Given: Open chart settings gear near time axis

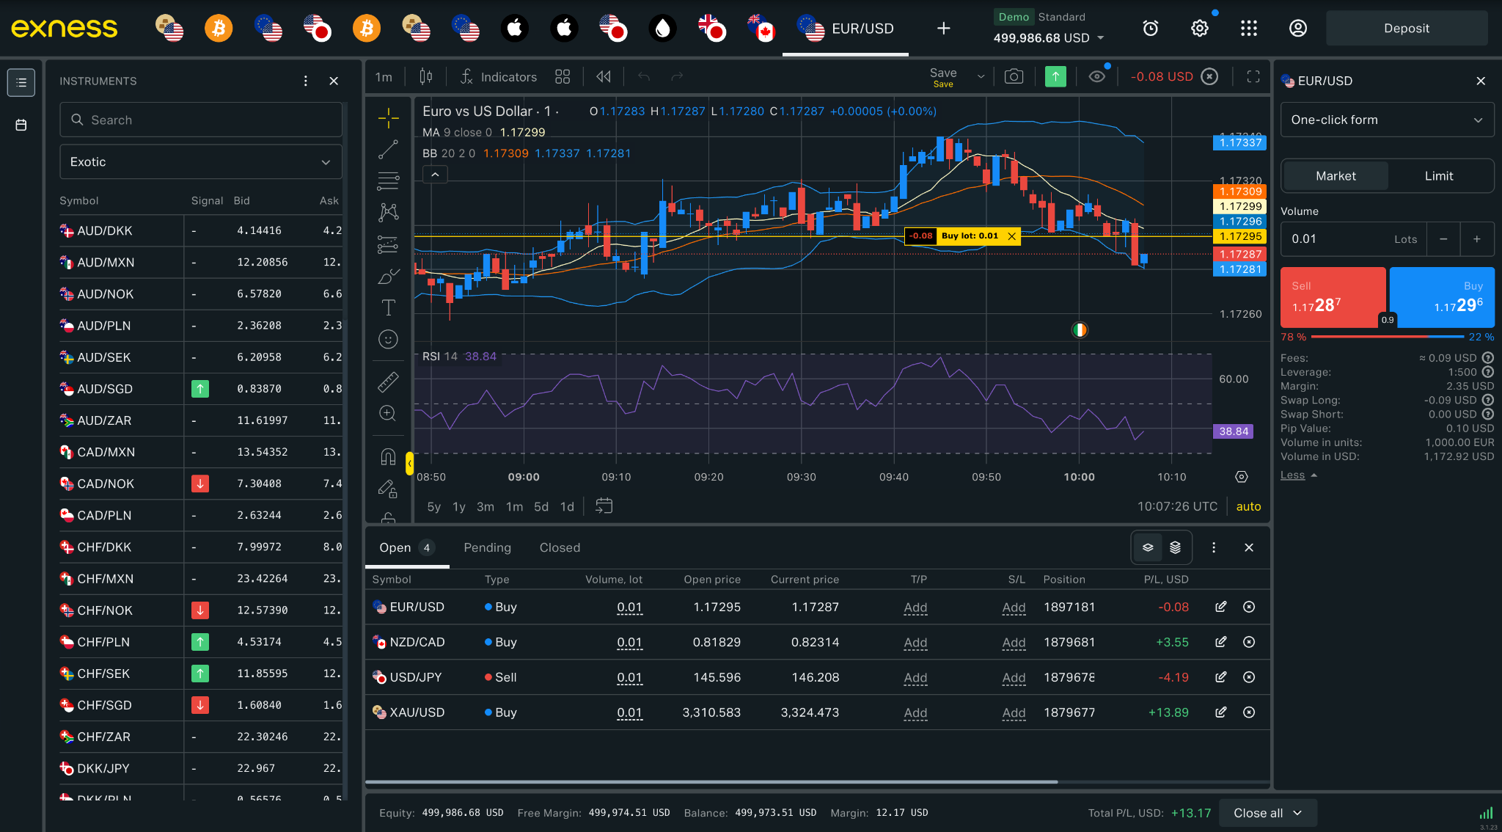Looking at the screenshot, I should (x=1242, y=477).
